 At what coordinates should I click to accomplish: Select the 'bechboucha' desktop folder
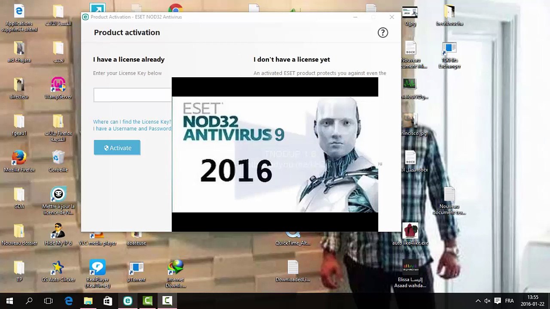(x=449, y=15)
